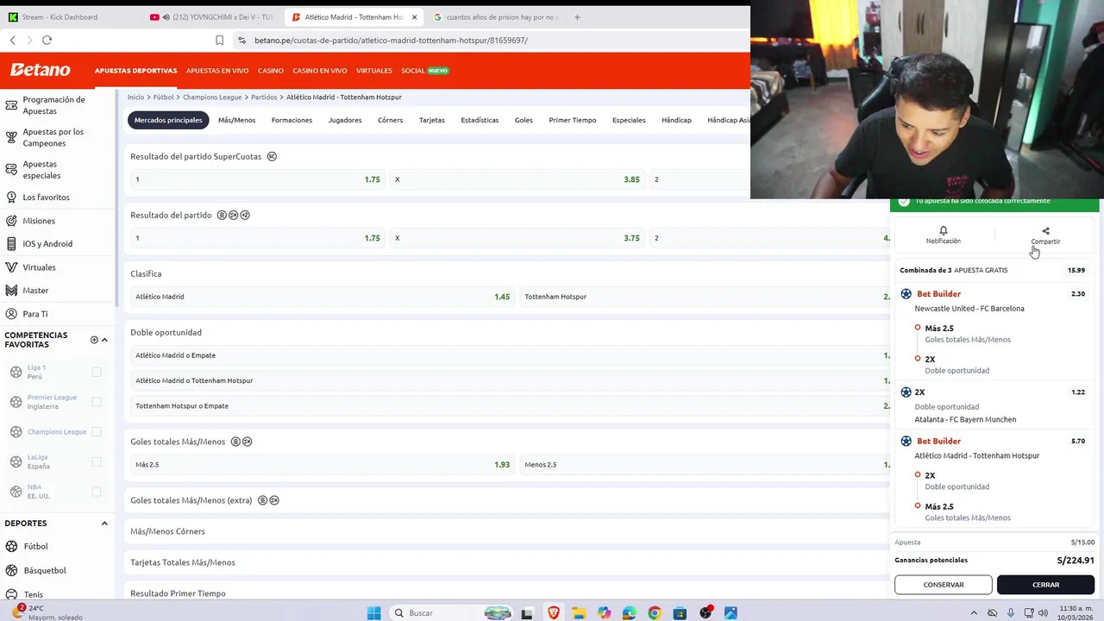This screenshot has height=621, width=1104.
Task: Select the Más/Menos market tab
Action: tap(236, 120)
